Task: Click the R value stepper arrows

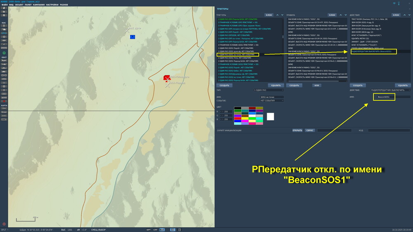Action: [221, 111]
